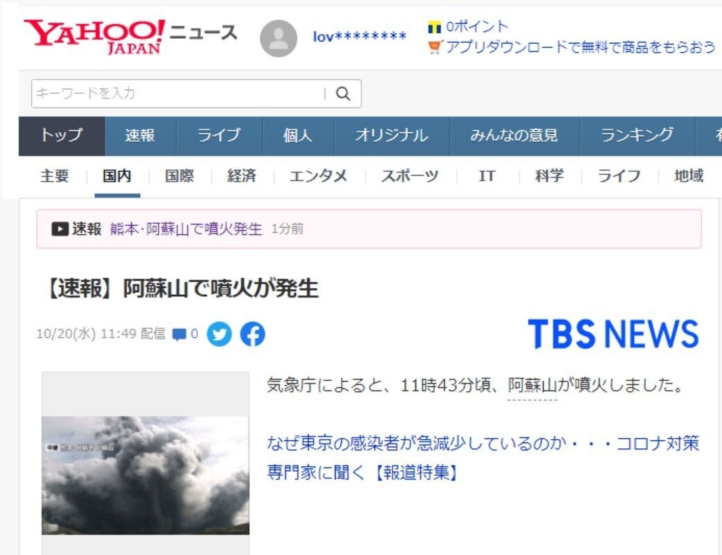Click the video icon beside 速報 banner

click(x=60, y=229)
